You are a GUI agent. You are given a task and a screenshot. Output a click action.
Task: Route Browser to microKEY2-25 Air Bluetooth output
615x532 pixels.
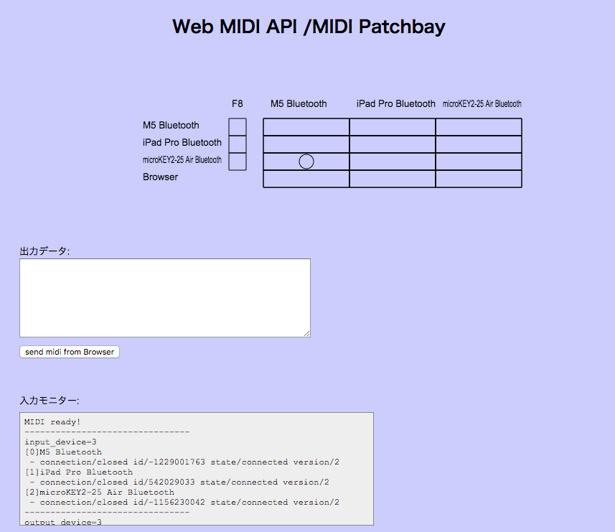(x=478, y=178)
